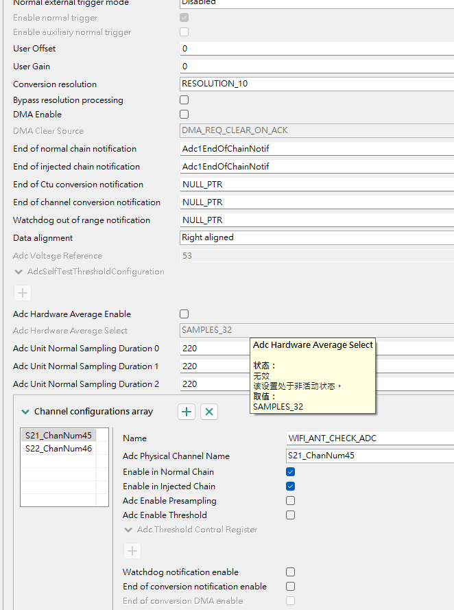The image size is (454, 610).
Task: Toggle Adc Hardware Average Enable checkbox
Action: point(184,314)
